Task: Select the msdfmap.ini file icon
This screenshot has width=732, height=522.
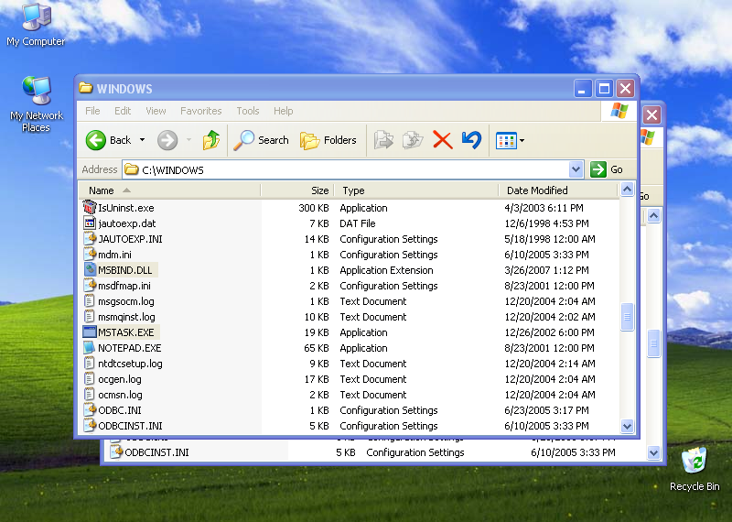Action: tap(89, 285)
